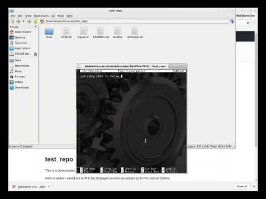Select the LICENSE file icon
The image size is (266, 199).
(66, 33)
